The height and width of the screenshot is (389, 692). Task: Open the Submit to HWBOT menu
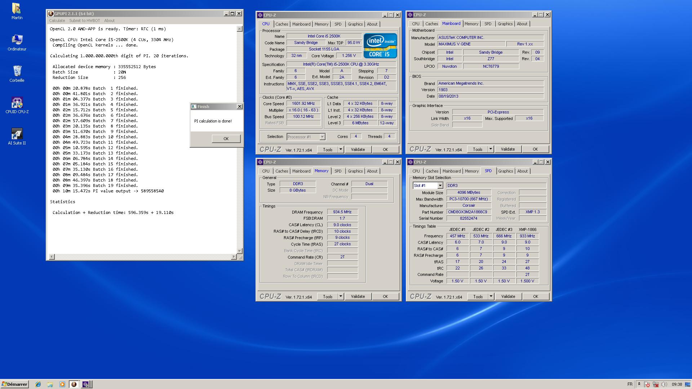84,21
